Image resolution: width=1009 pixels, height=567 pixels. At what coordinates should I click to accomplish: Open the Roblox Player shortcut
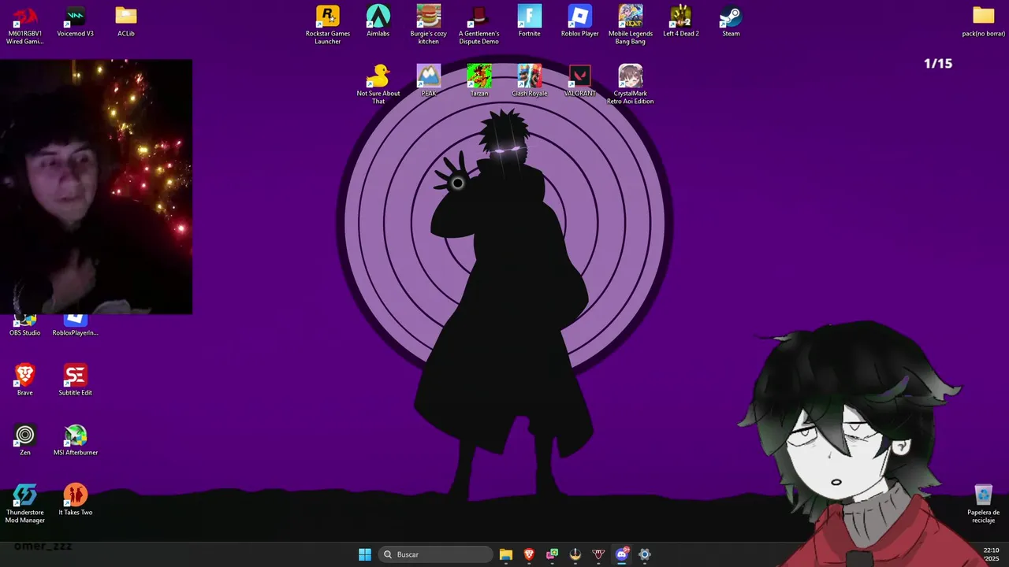tap(580, 21)
